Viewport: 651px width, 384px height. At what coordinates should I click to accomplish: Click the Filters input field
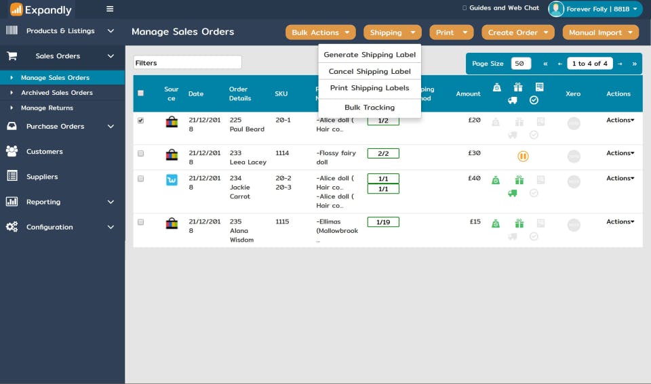[x=187, y=62]
